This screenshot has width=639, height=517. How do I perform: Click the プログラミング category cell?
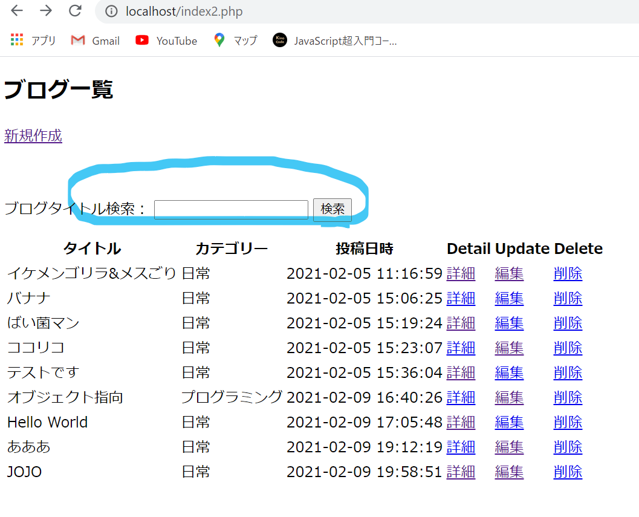[232, 397]
